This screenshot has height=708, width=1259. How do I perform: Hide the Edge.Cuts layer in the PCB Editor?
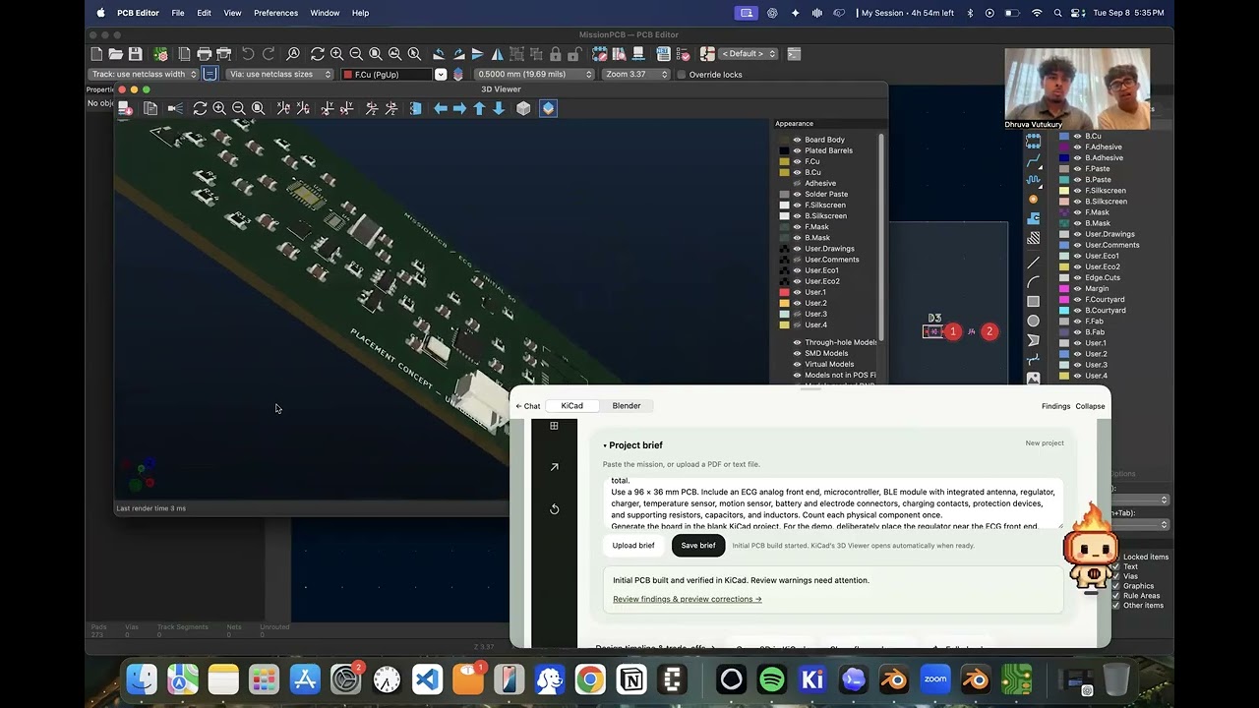click(x=1077, y=277)
